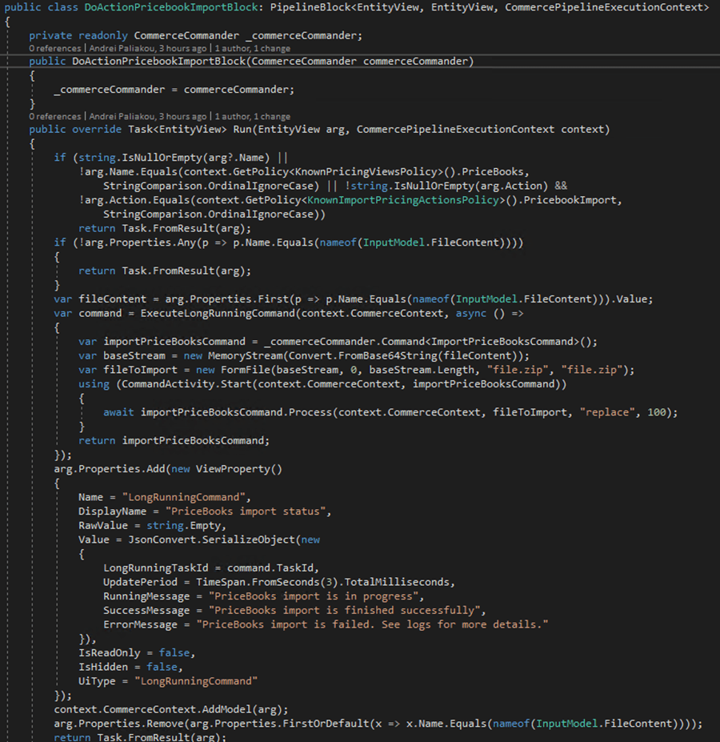The image size is (720, 742).
Task: Click TimeSpan type name
Action: coord(221,582)
